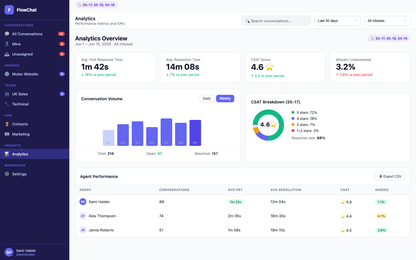Click the 3.9% missed badge
Image resolution: width=416 pixels, height=260 pixels.
tap(381, 230)
